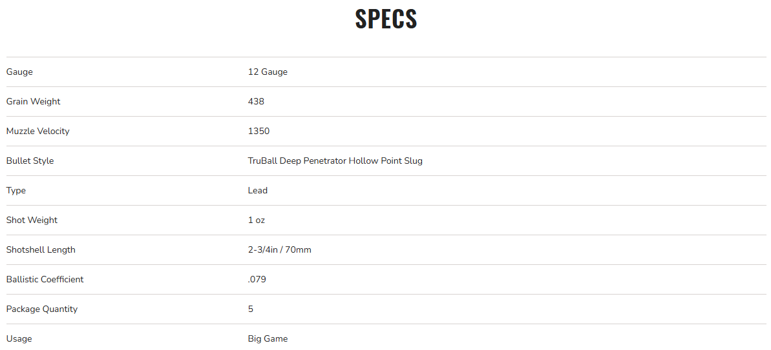Select the Gauge label

[19, 72]
